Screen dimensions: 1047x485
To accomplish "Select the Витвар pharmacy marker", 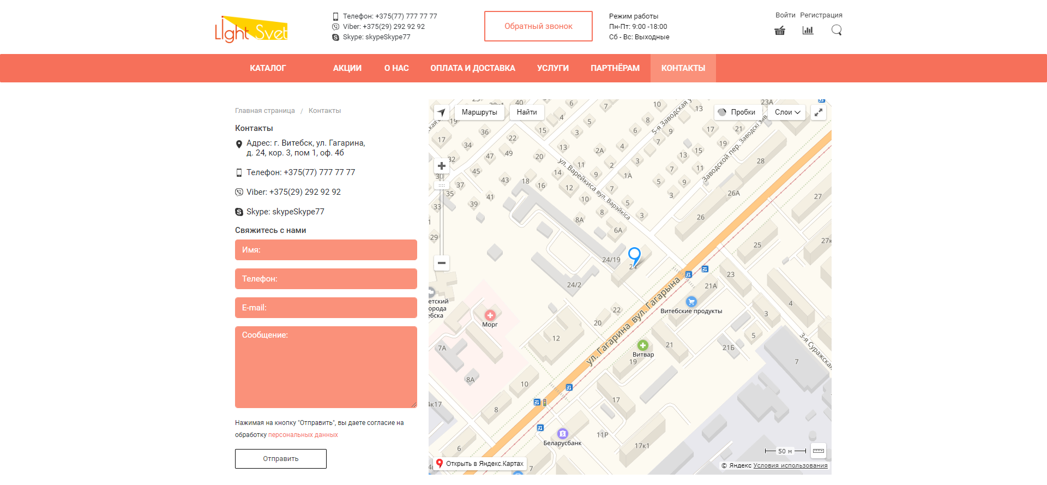I will point(642,345).
